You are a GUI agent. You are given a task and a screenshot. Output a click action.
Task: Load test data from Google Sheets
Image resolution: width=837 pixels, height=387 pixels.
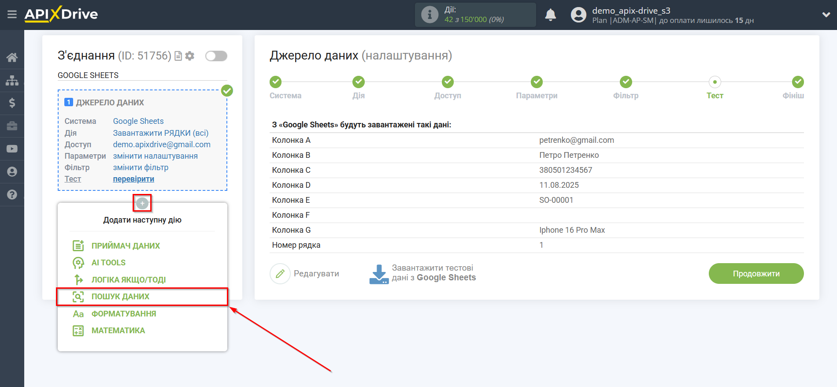(433, 273)
